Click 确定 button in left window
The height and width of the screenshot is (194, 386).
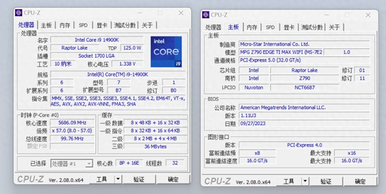pos(173,179)
